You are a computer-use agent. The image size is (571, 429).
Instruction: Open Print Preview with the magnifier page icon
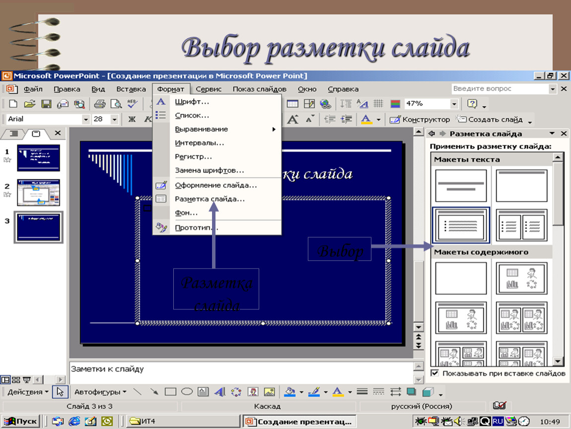click(x=116, y=104)
